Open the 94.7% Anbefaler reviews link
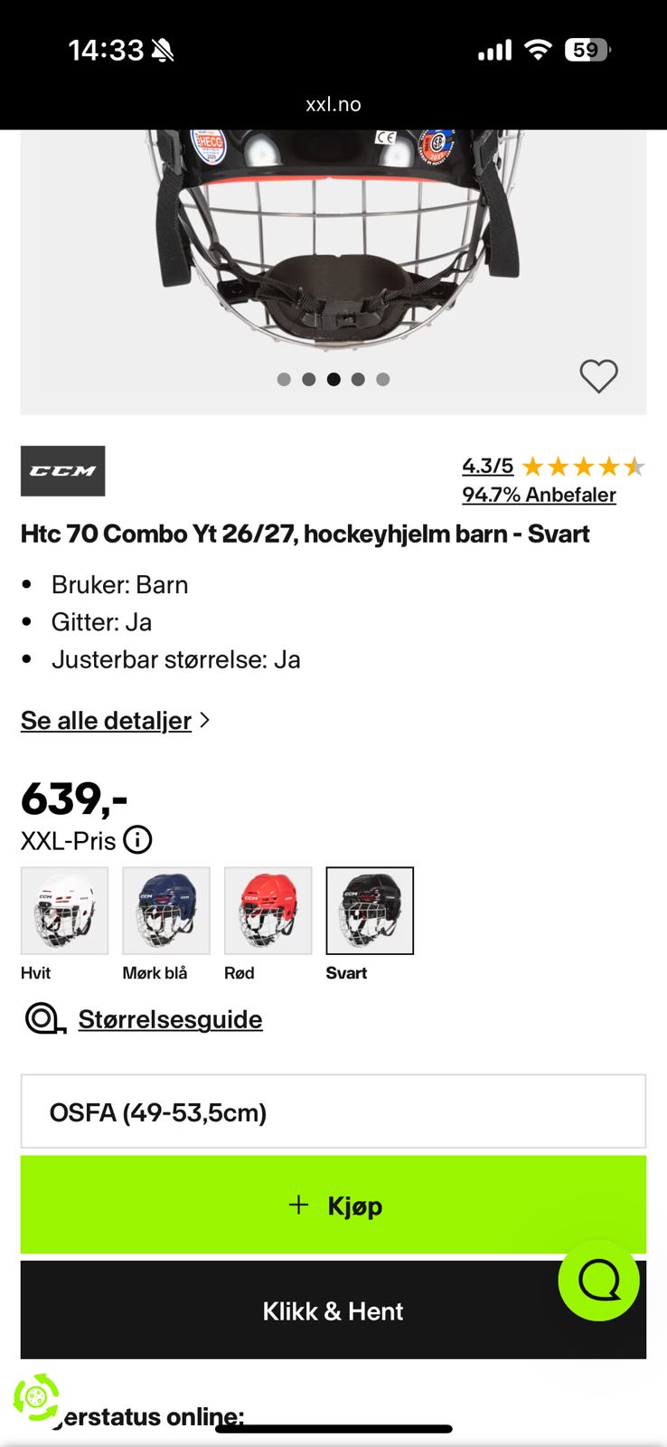 click(539, 495)
